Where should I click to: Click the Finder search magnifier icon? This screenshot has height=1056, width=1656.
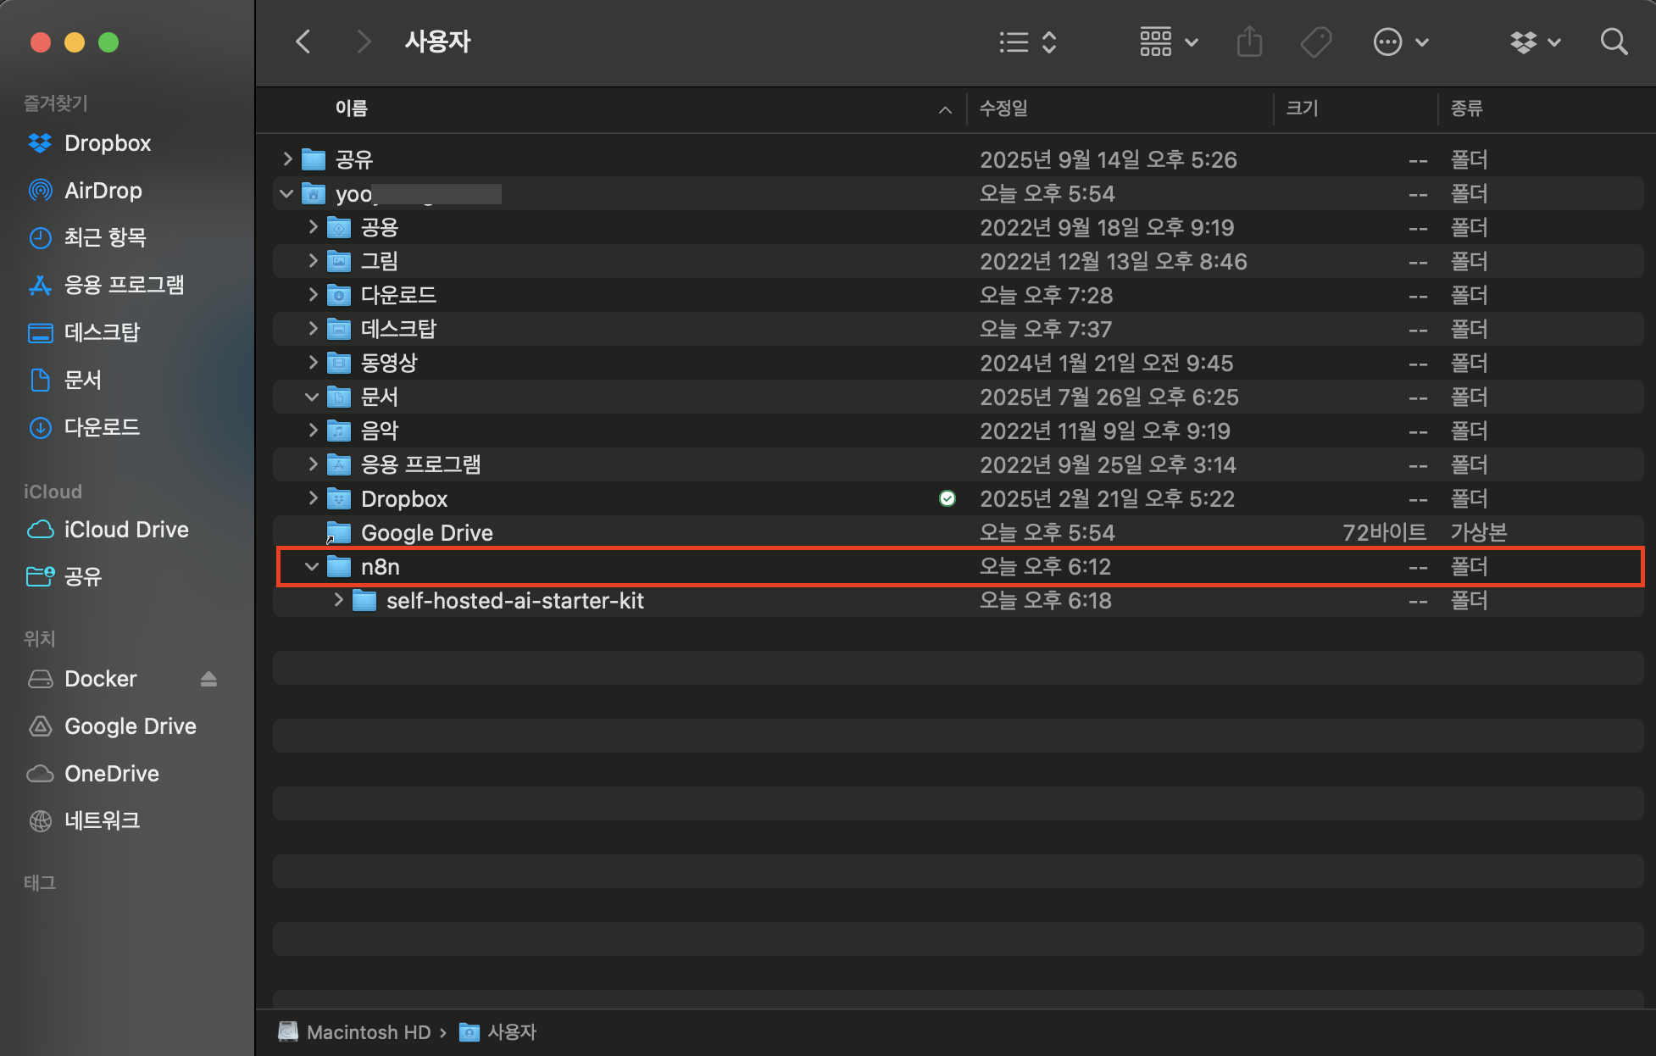pyautogui.click(x=1614, y=42)
